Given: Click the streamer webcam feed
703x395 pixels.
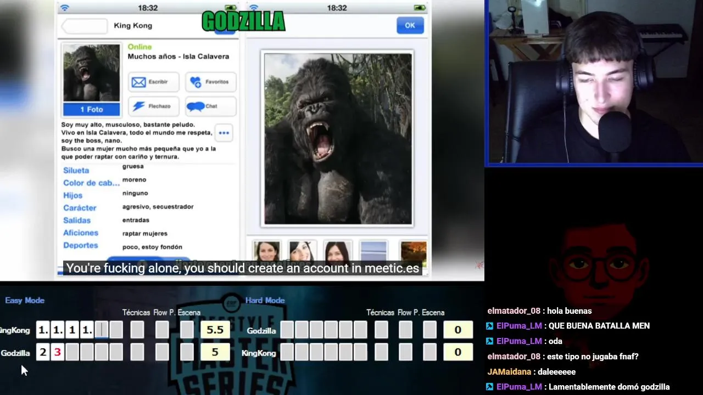Looking at the screenshot, I should point(594,82).
